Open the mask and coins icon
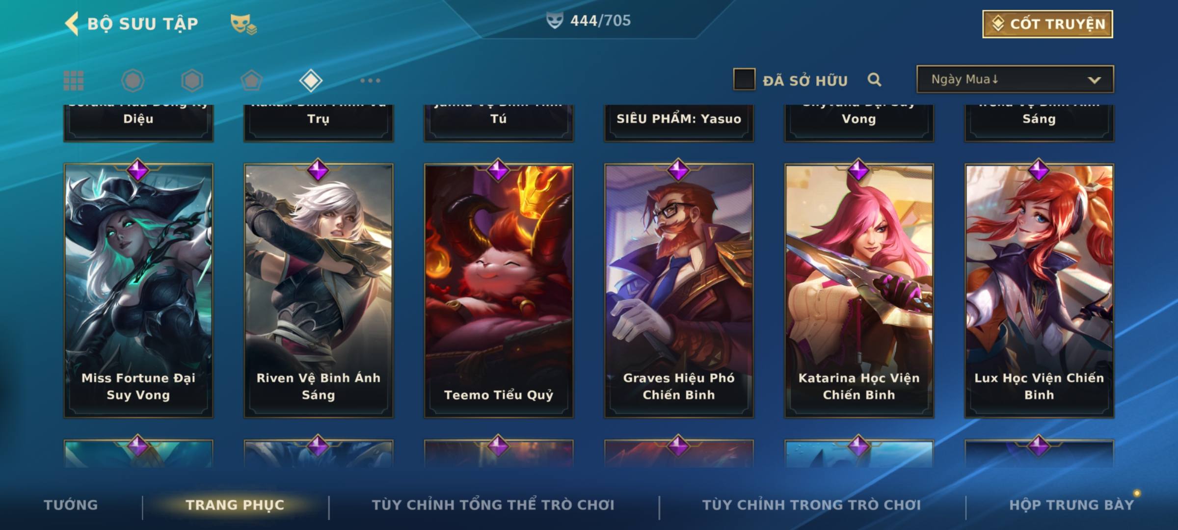1178x530 pixels. point(243,24)
